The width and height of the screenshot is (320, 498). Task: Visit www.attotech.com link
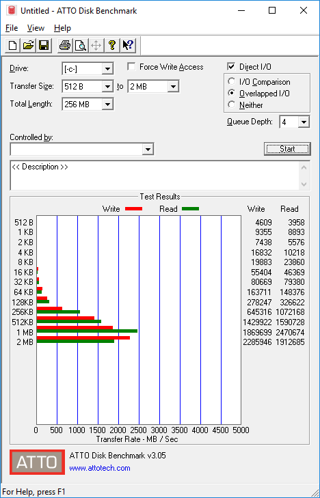coord(100,468)
